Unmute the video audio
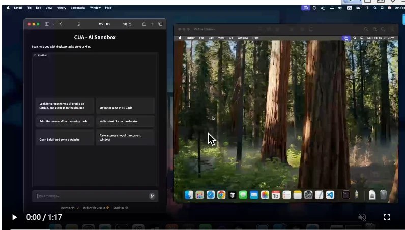405x230 pixels. coord(362,217)
